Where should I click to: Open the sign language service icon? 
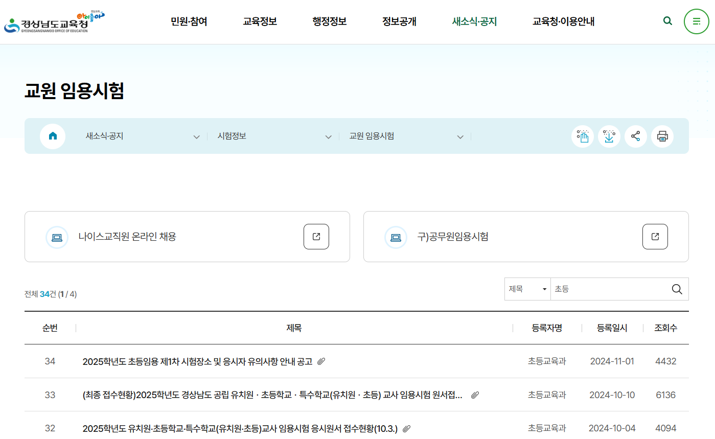coord(583,136)
